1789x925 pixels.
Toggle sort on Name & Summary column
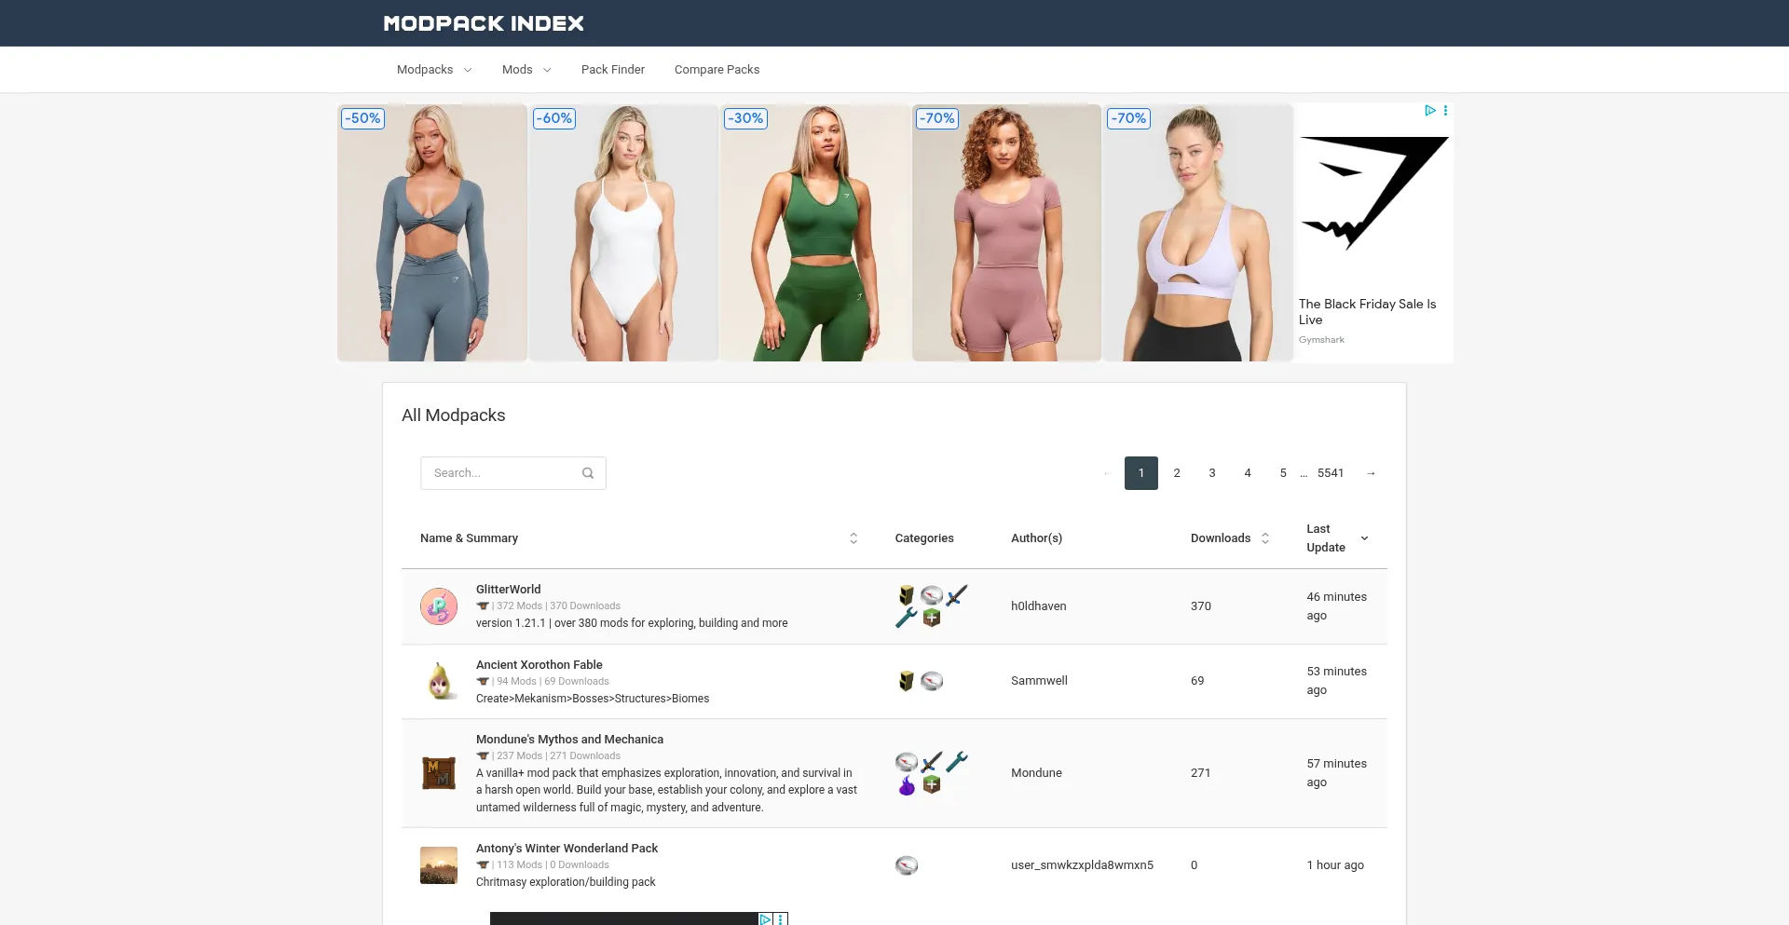(853, 538)
